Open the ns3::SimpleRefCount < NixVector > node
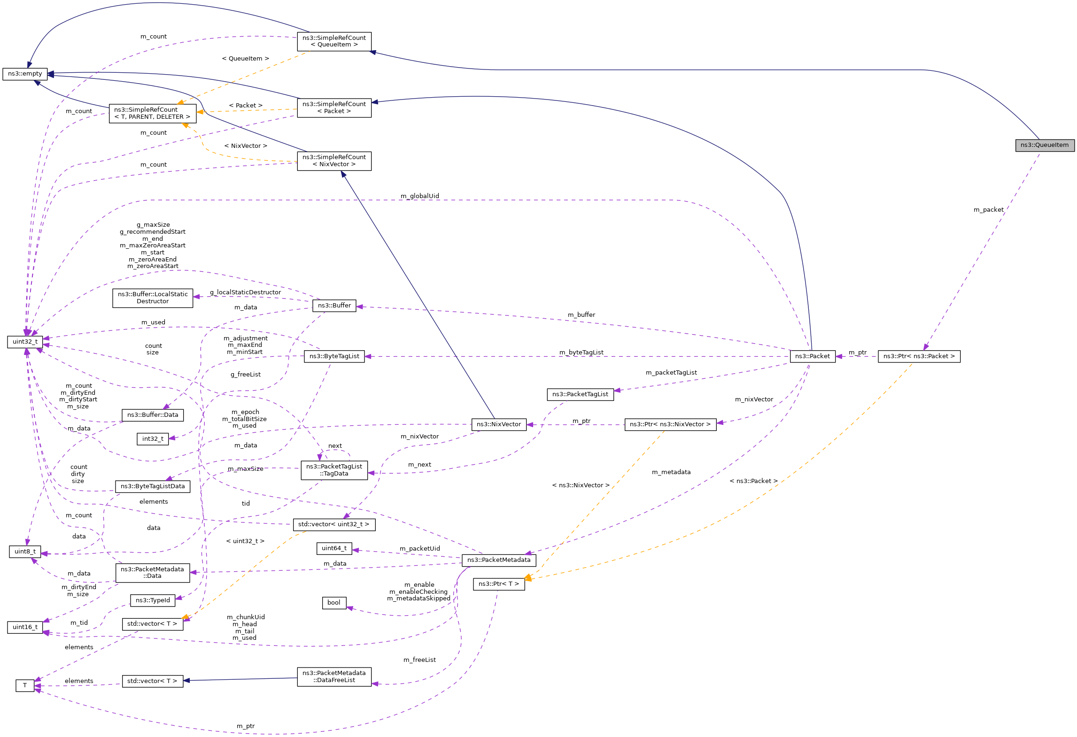Screen dimensions: 1077x737 pos(334,161)
